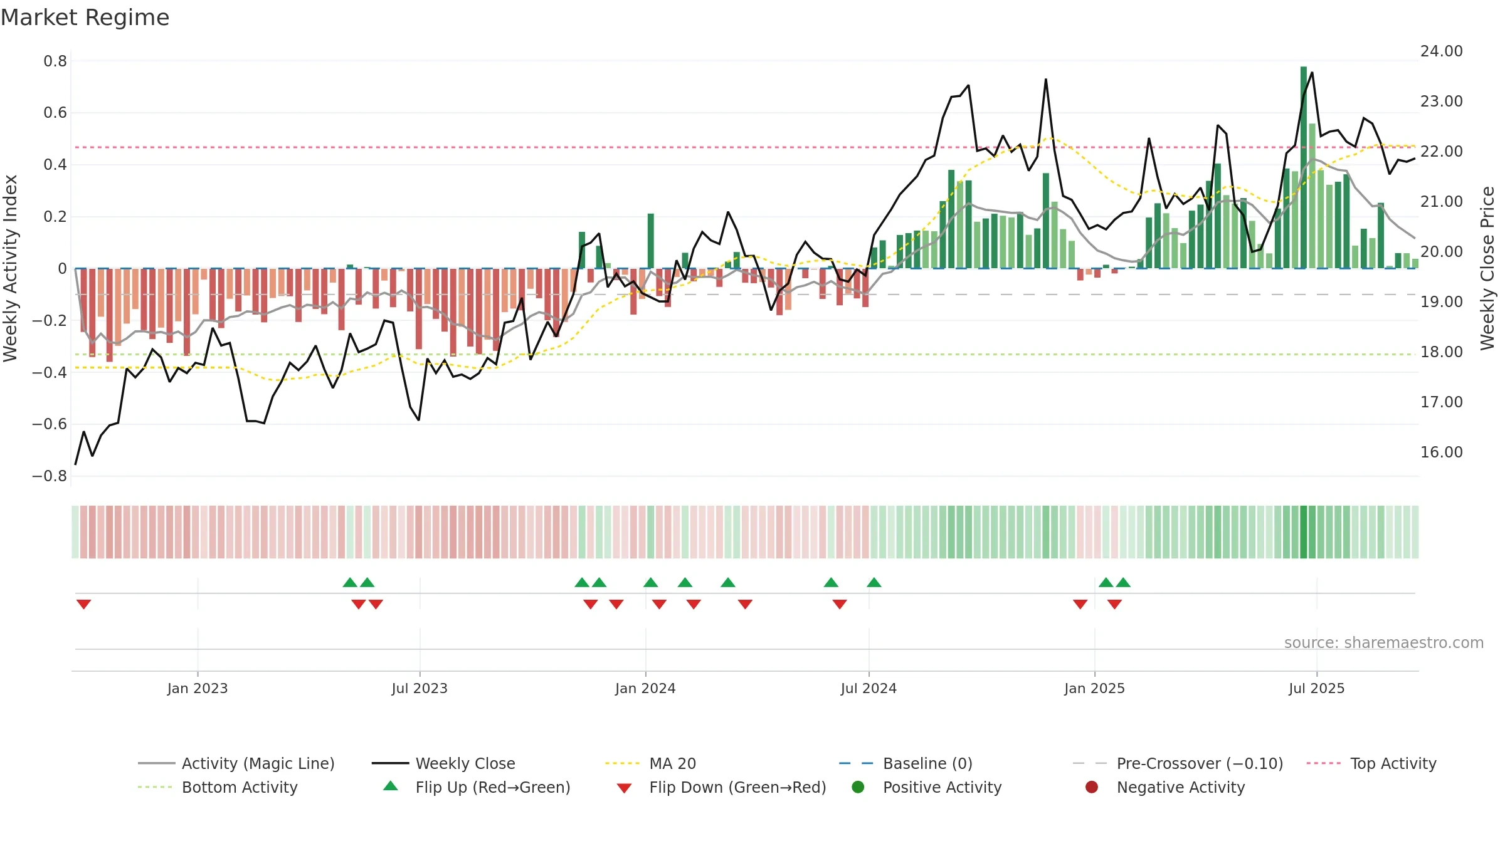Image resolution: width=1505 pixels, height=846 pixels.
Task: Toggle the Activity (Magic Line) legend entry
Action: coord(236,763)
